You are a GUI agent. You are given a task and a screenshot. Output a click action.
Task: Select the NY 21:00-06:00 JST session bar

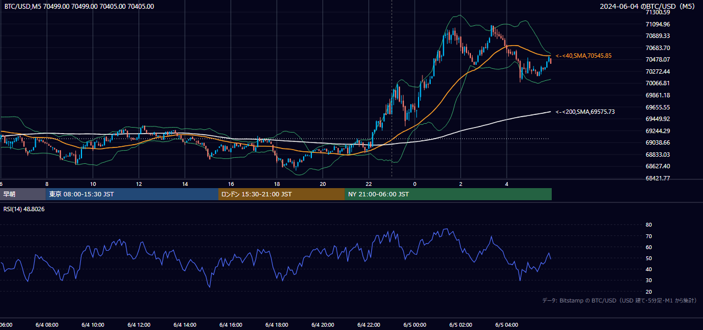[448, 194]
